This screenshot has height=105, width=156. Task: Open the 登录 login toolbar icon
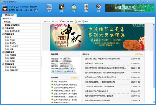(49, 8)
